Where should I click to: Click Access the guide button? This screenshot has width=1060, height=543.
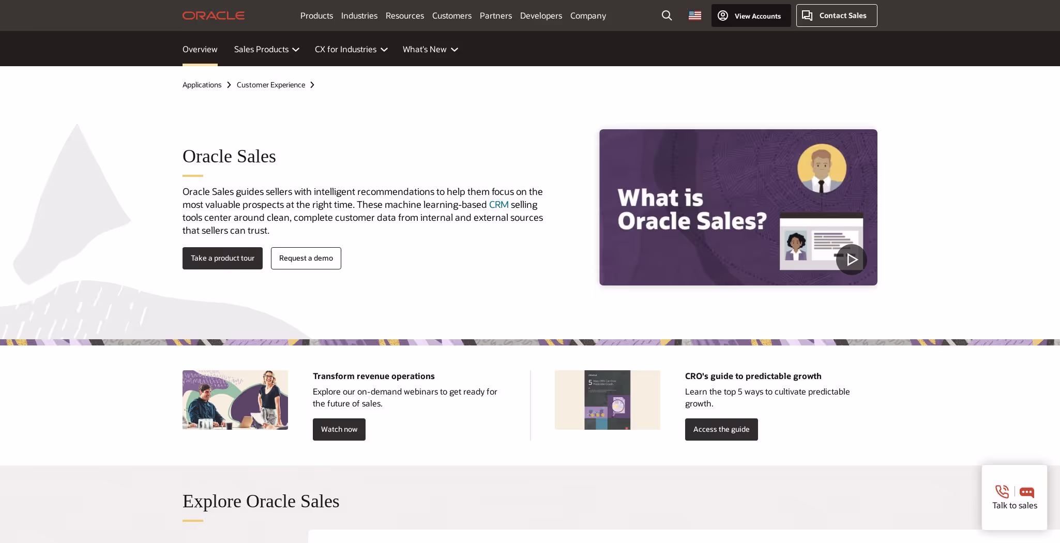coord(721,429)
